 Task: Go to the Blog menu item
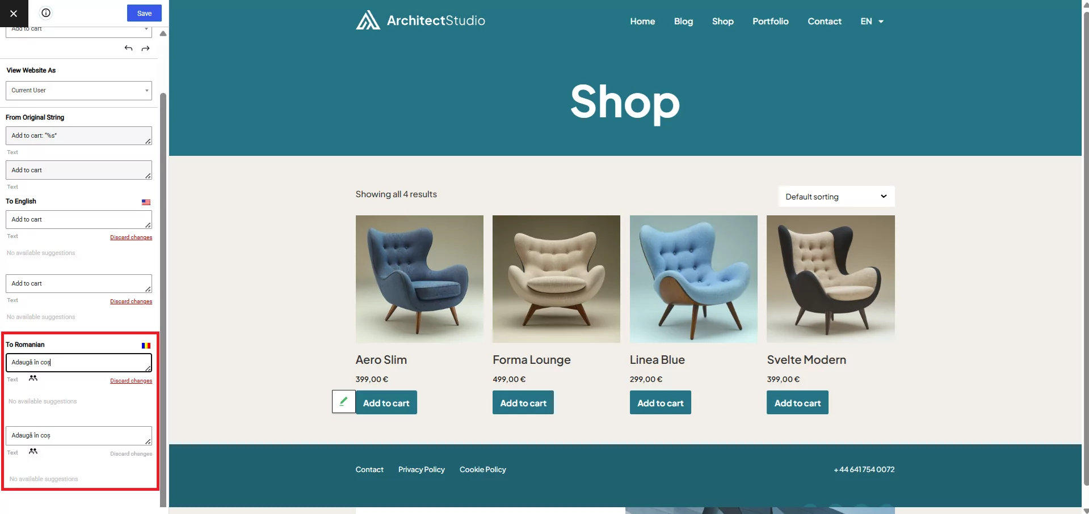[683, 22]
